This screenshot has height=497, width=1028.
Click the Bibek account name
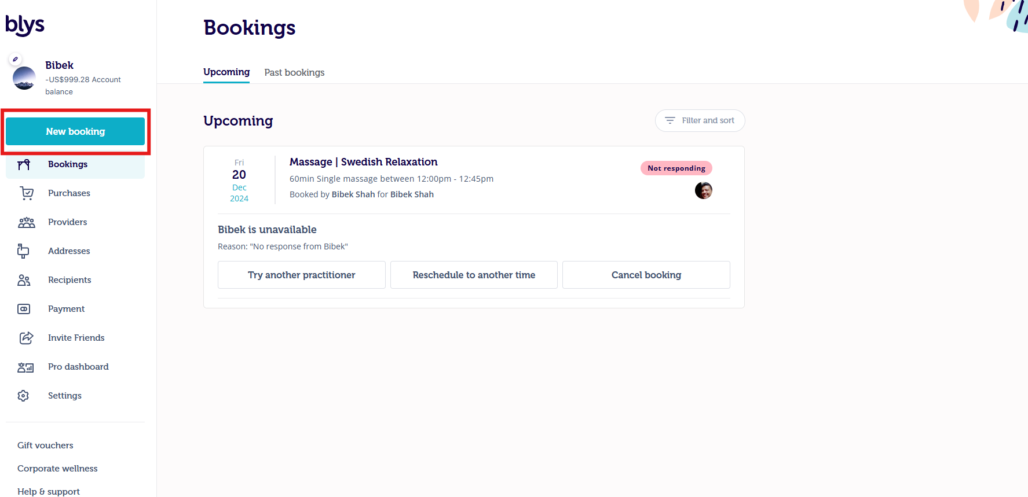click(60, 65)
